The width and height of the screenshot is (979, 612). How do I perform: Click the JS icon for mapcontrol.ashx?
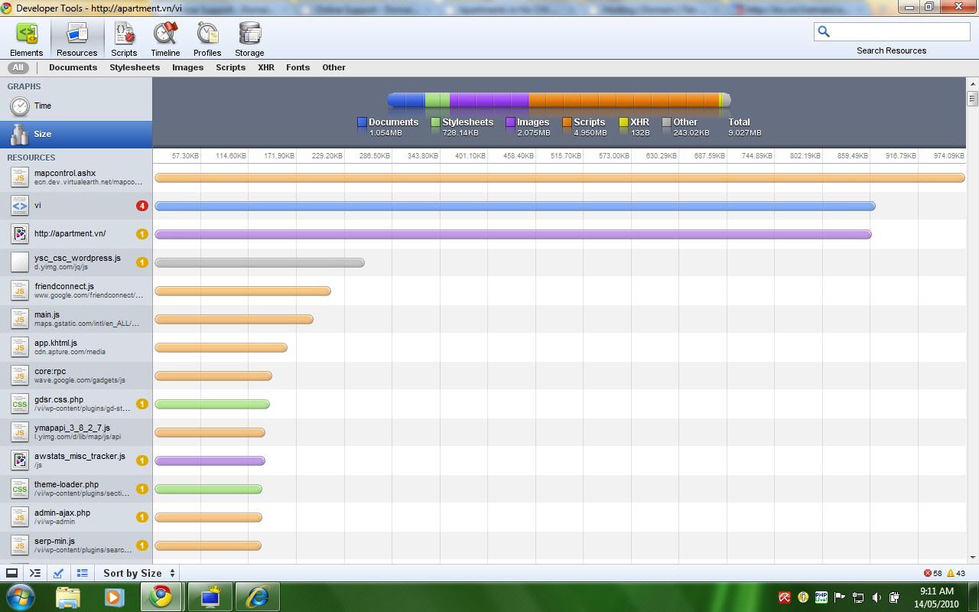(x=20, y=177)
